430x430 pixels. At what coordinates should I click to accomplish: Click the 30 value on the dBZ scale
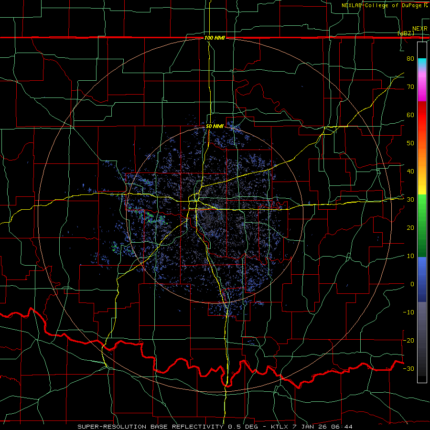410,200
